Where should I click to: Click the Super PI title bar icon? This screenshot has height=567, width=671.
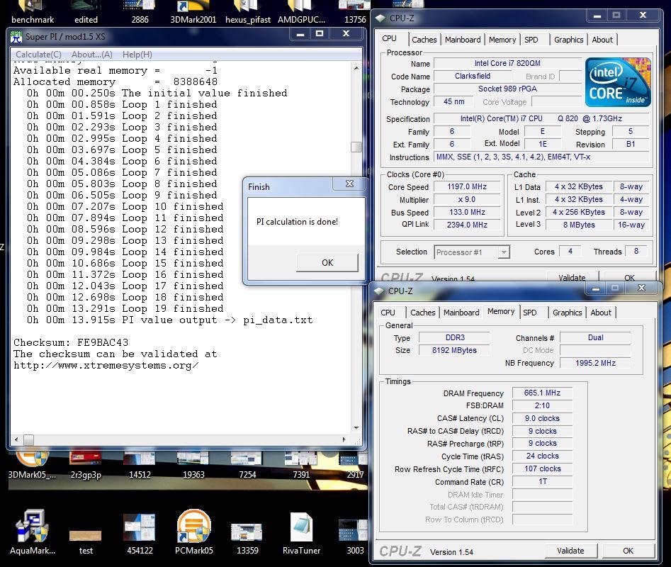[16, 36]
